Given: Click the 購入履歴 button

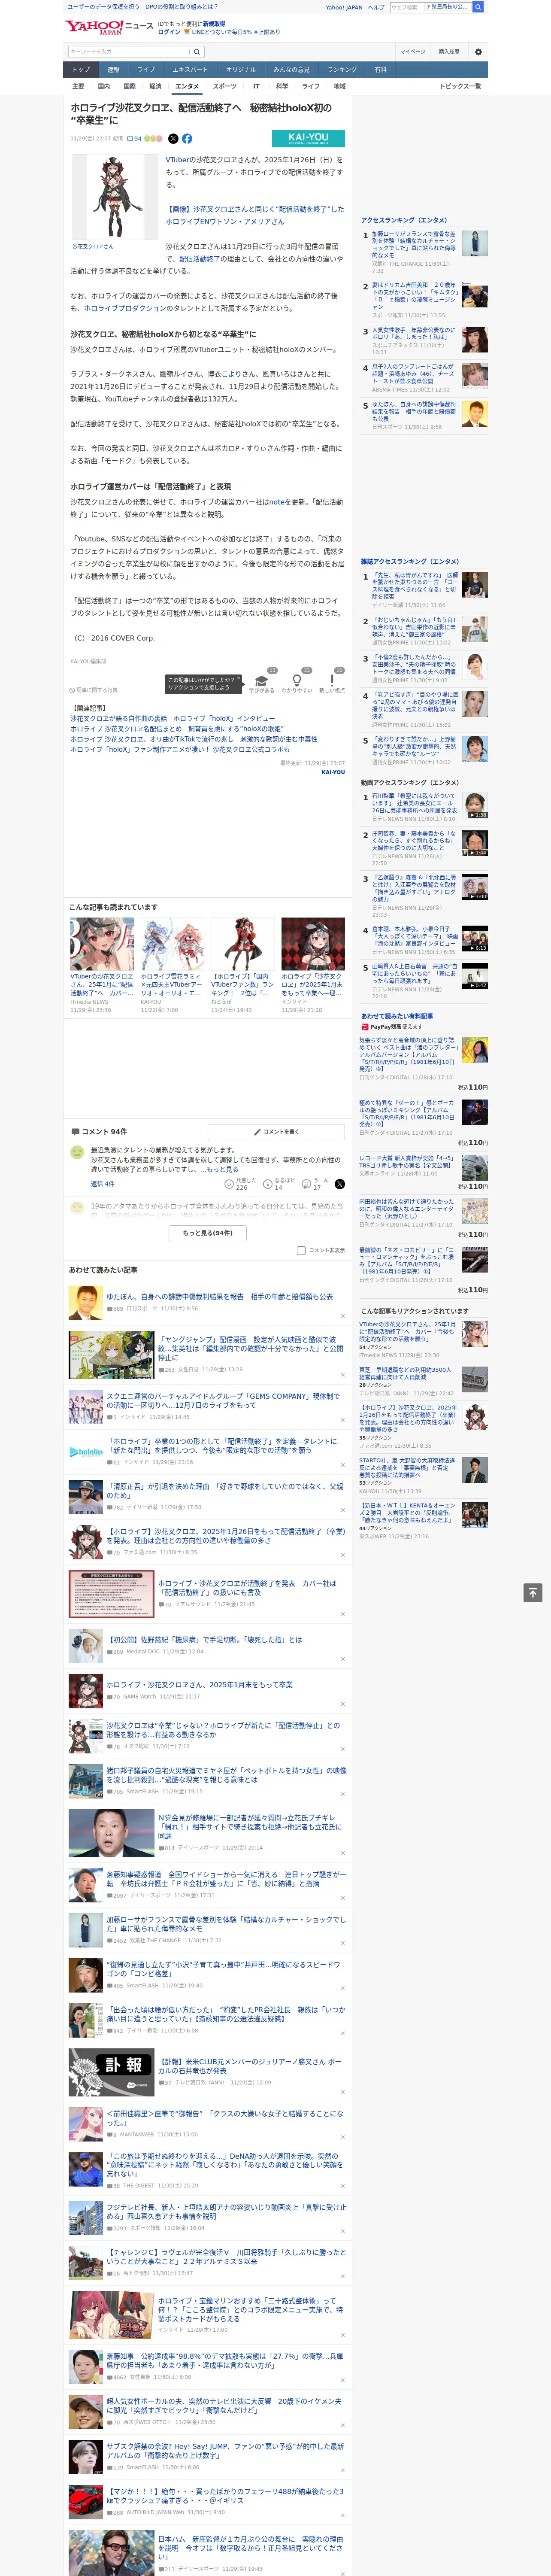Looking at the screenshot, I should (449, 52).
